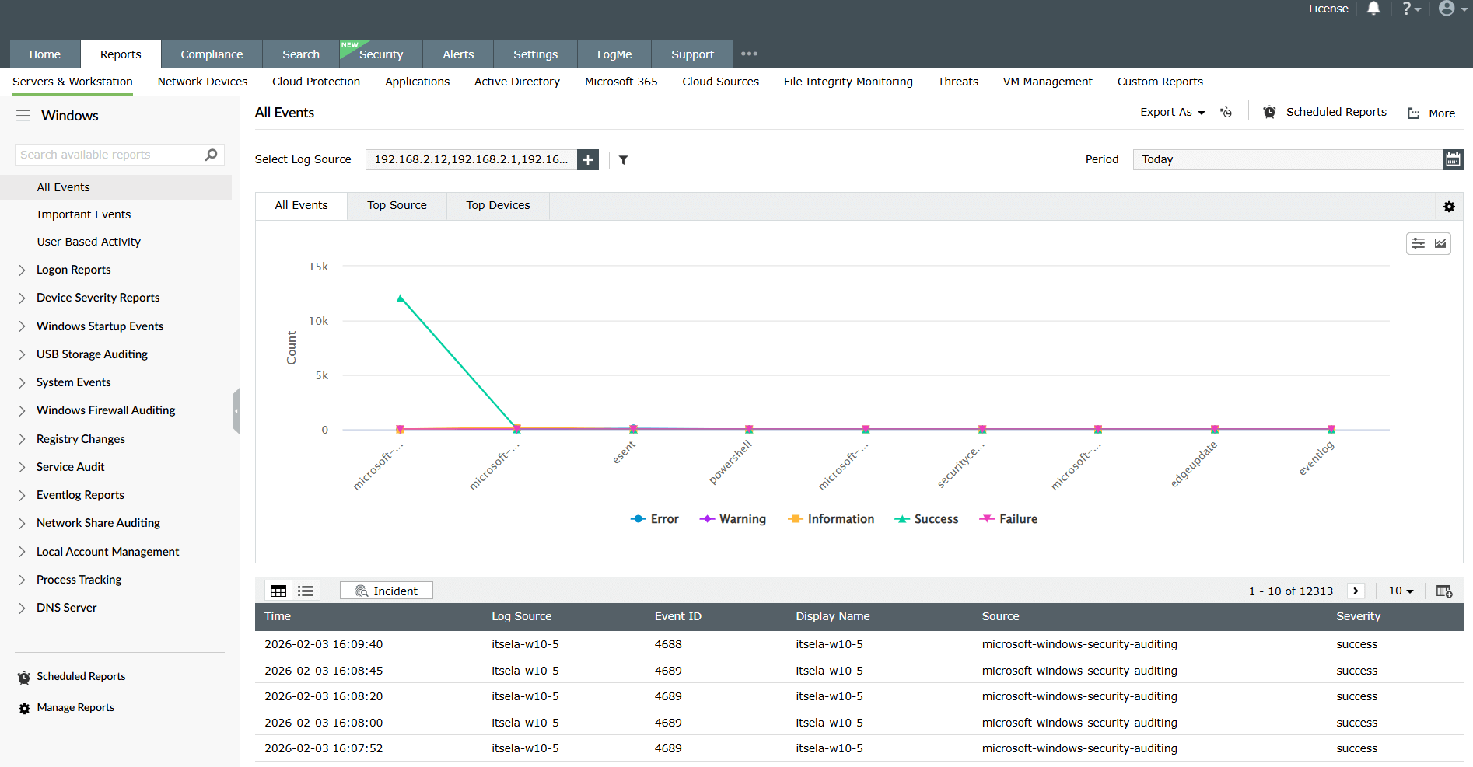Expand Windows Firewall Auditing group
The height and width of the screenshot is (767, 1473).
pyautogui.click(x=22, y=411)
